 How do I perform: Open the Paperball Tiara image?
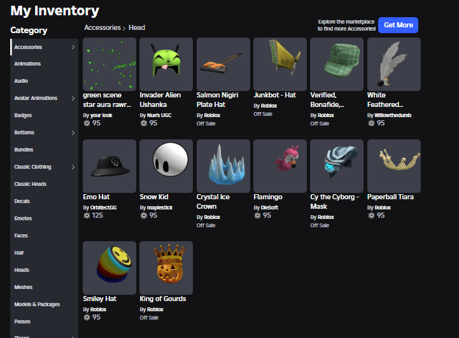[394, 166]
